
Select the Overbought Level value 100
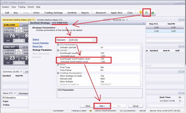[x=102, y=53]
